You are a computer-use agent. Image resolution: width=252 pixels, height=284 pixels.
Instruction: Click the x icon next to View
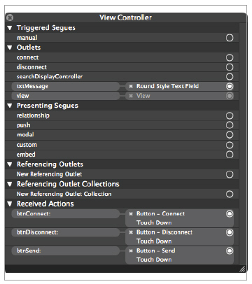(131, 96)
